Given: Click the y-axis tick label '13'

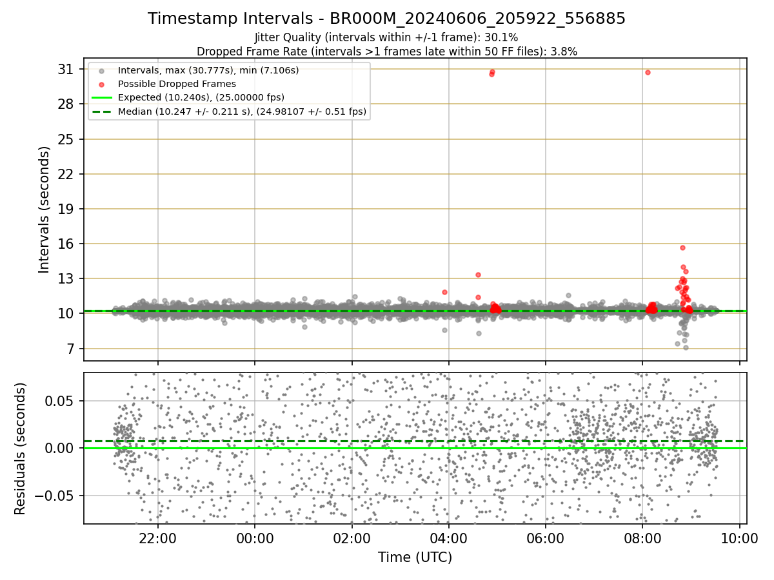Looking at the screenshot, I should 66,278.
